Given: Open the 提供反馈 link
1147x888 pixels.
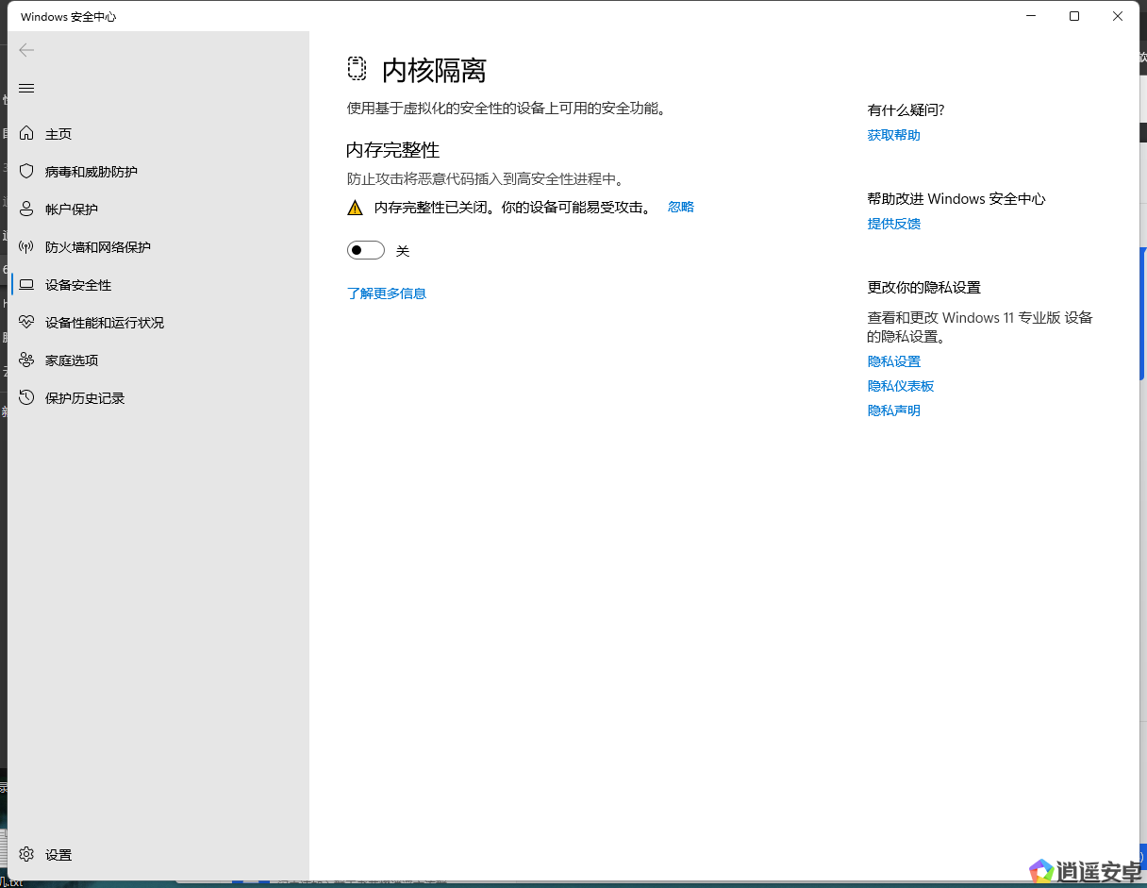Looking at the screenshot, I should [x=893, y=224].
